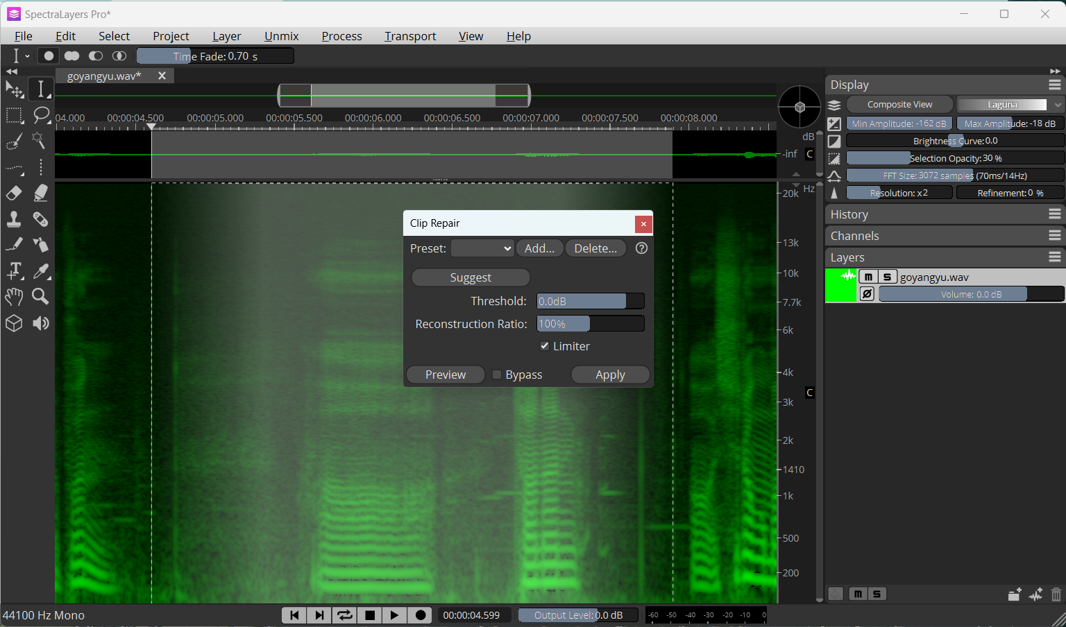Select the Hand pan tool

(x=14, y=297)
